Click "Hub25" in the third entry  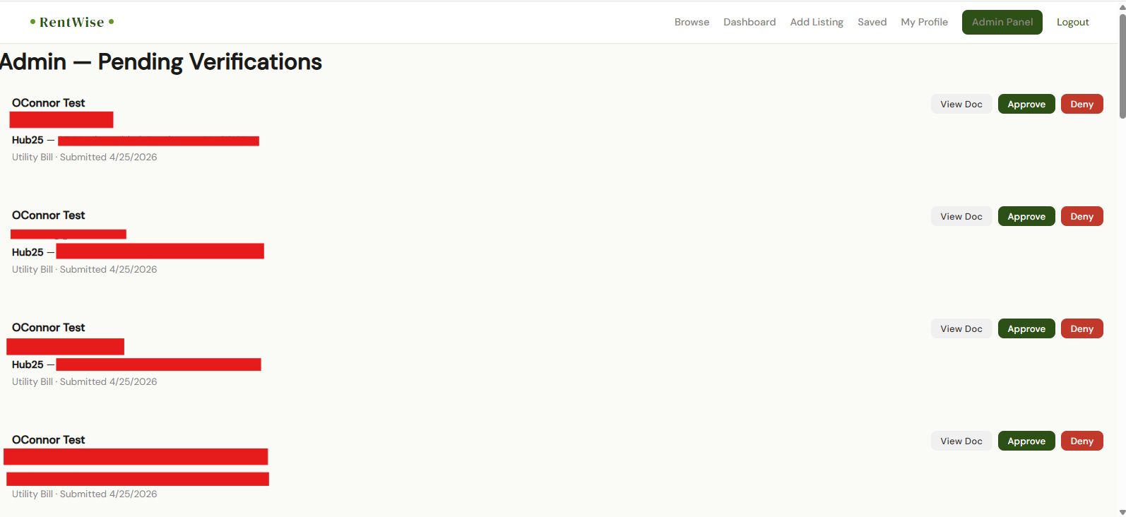point(28,364)
